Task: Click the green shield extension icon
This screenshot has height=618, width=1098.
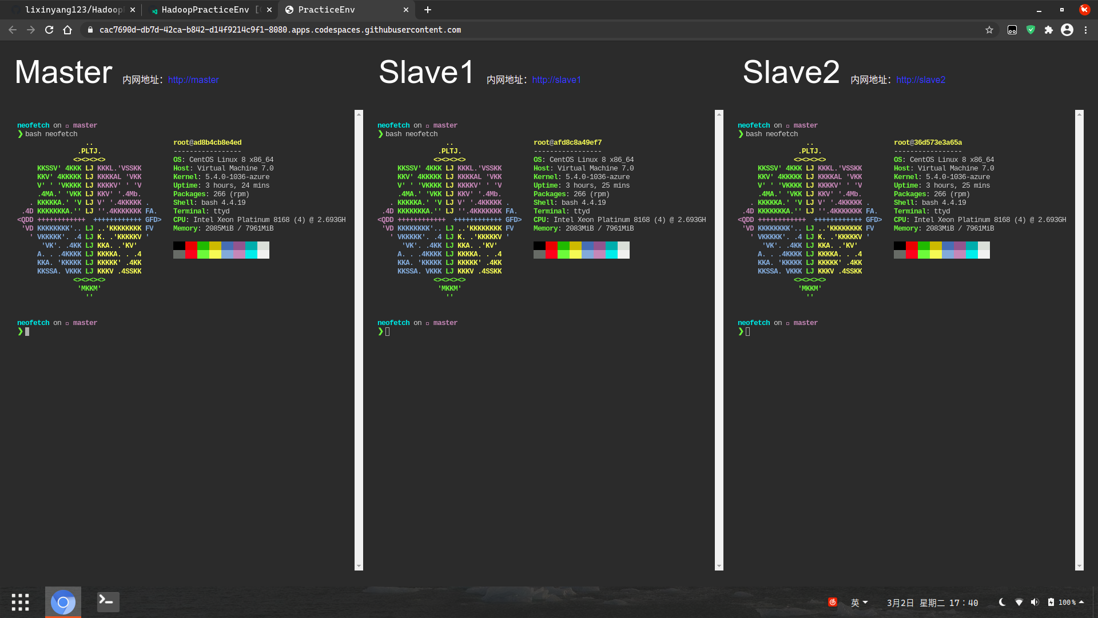Action: click(x=1031, y=30)
